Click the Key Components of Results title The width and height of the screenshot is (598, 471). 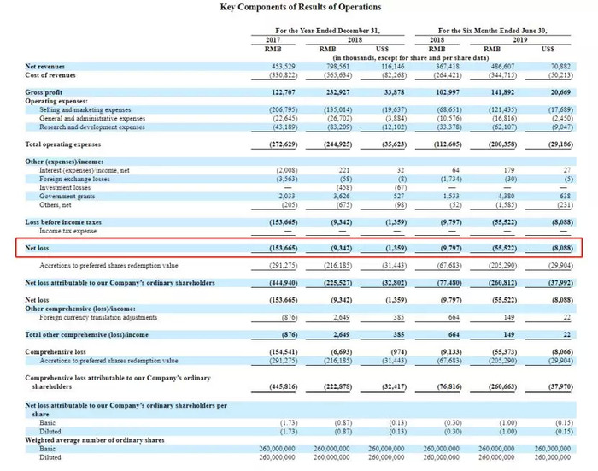click(300, 7)
